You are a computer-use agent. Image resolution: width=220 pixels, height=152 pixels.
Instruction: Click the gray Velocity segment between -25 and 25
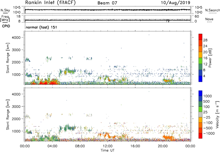(200, 114)
